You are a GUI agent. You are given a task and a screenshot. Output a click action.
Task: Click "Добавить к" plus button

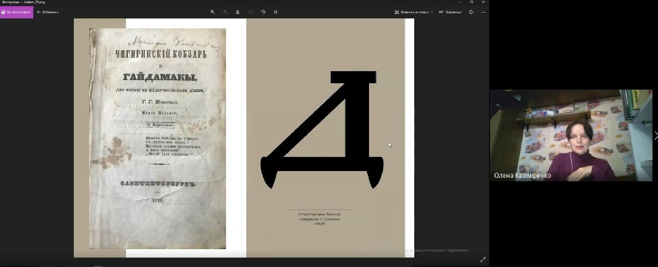tap(48, 11)
